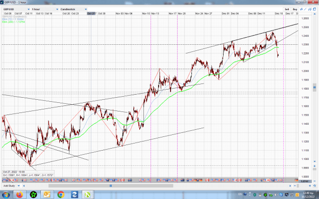319x199 pixels.
Task: Click the reset chart view icon
Action: pyautogui.click(x=314, y=186)
